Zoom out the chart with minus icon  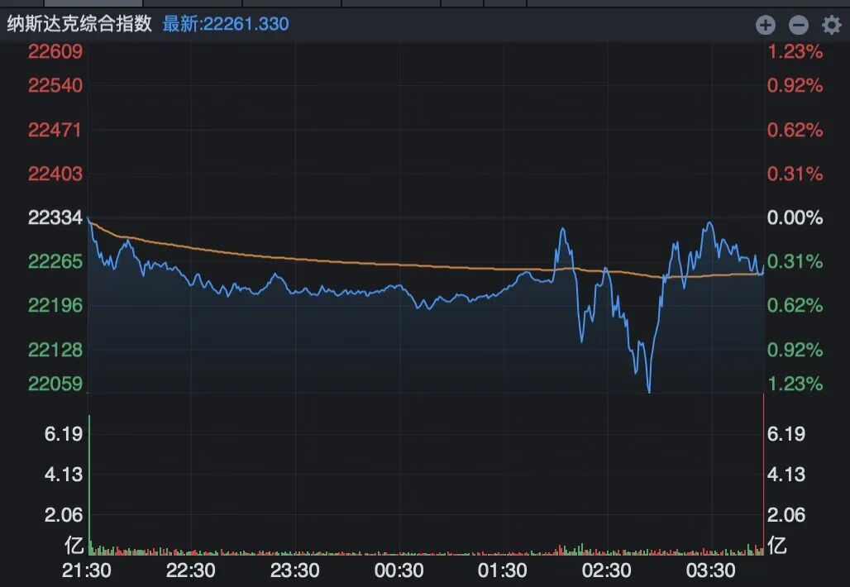click(x=799, y=25)
